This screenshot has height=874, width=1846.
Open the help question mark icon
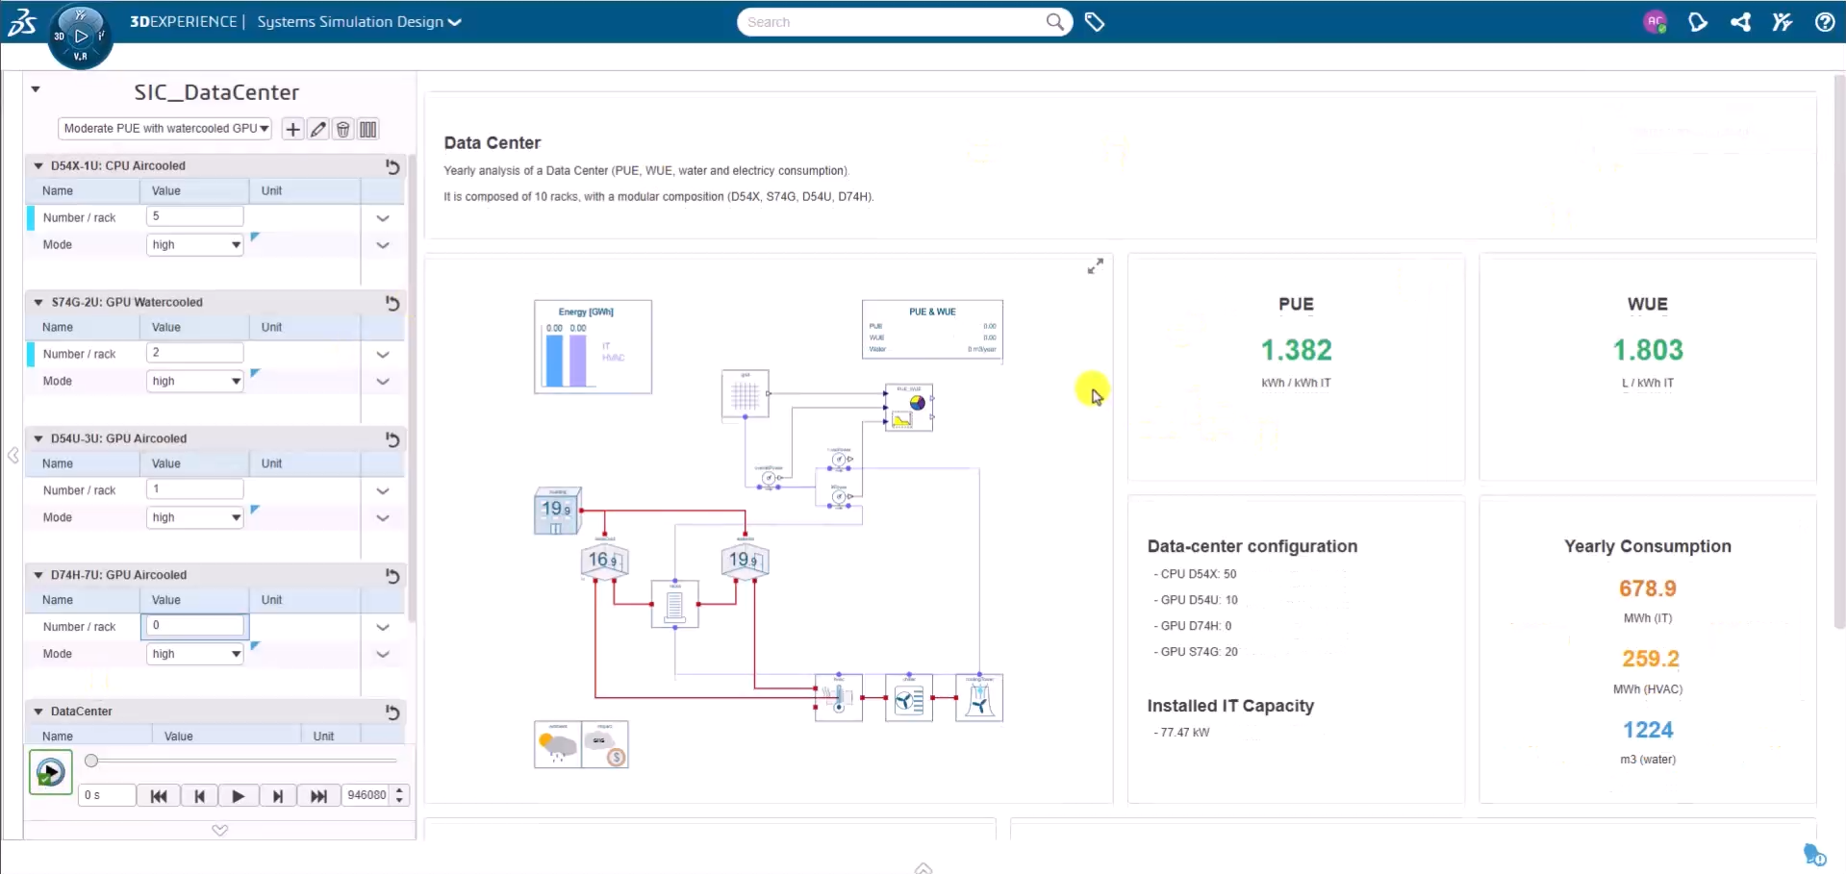(1824, 22)
